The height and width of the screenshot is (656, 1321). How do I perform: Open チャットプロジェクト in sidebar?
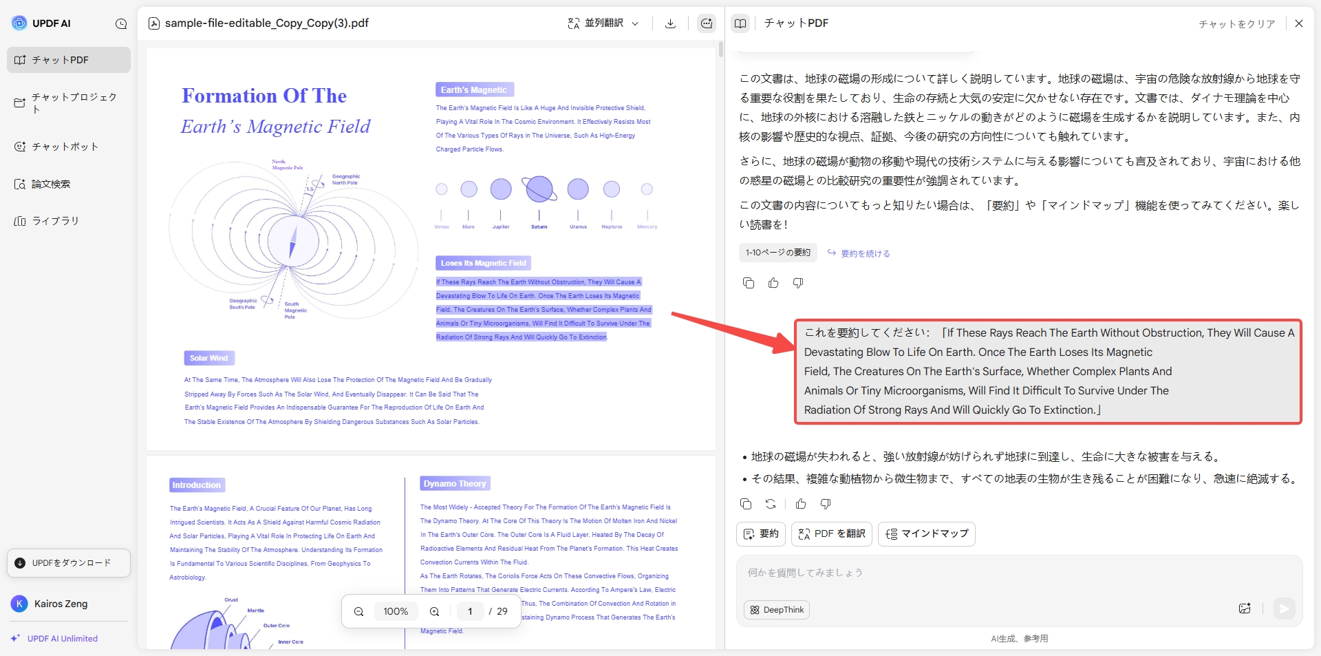(69, 103)
